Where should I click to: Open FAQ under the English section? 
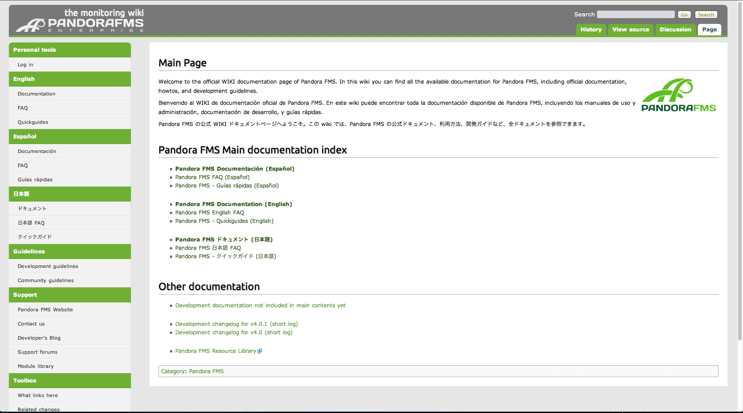tap(23, 108)
